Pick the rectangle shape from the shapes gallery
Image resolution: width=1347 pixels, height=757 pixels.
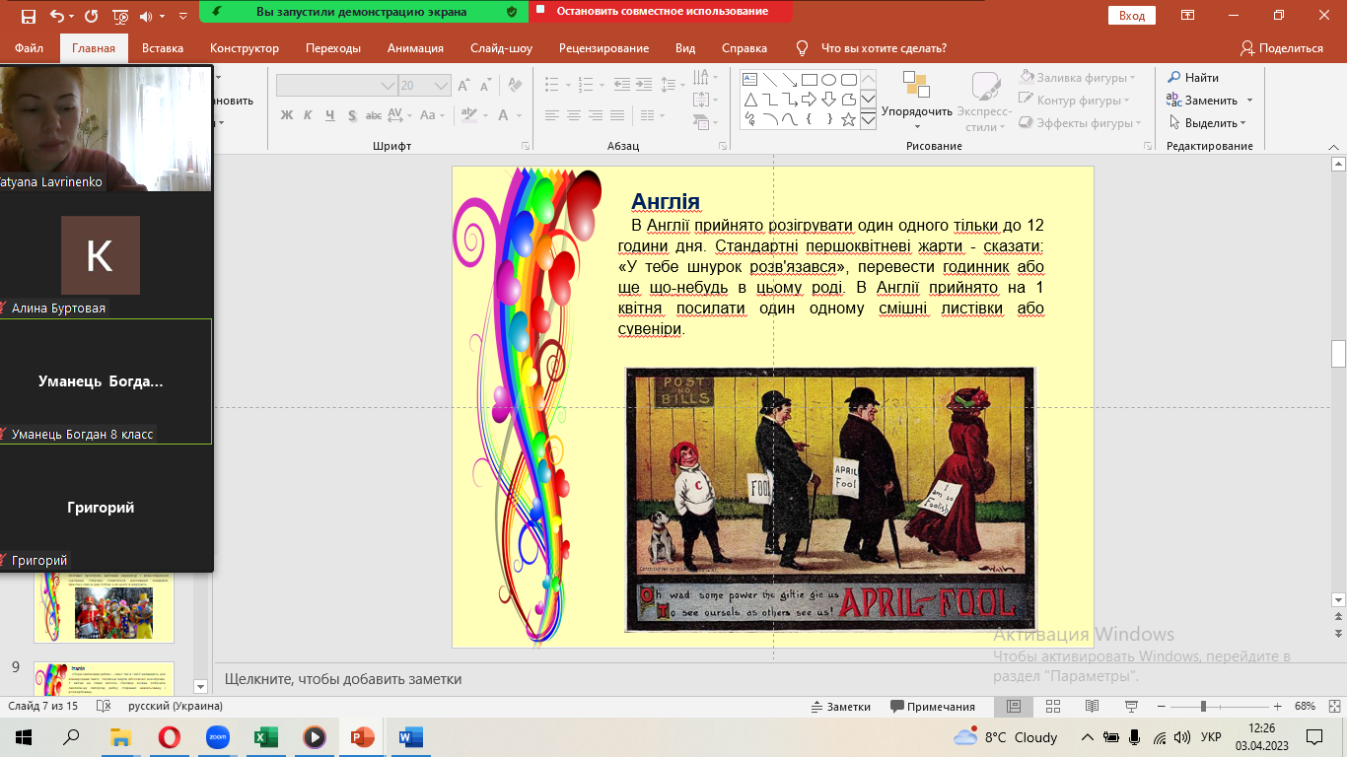pos(809,79)
